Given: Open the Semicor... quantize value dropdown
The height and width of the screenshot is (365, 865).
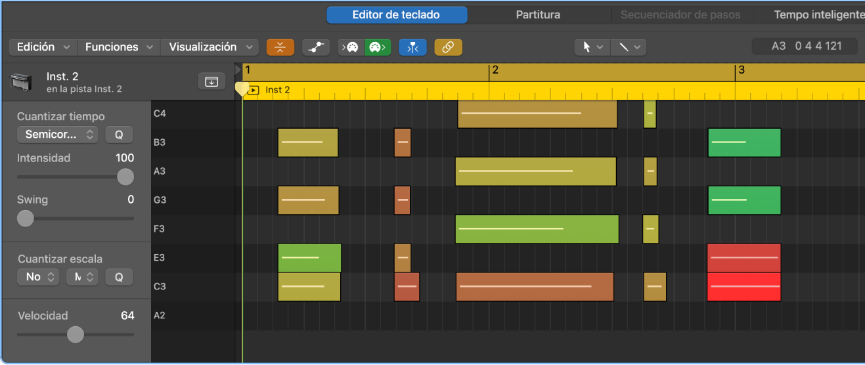Looking at the screenshot, I should 58,135.
